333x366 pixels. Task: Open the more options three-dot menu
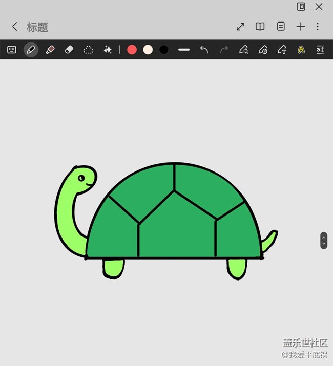(x=318, y=27)
